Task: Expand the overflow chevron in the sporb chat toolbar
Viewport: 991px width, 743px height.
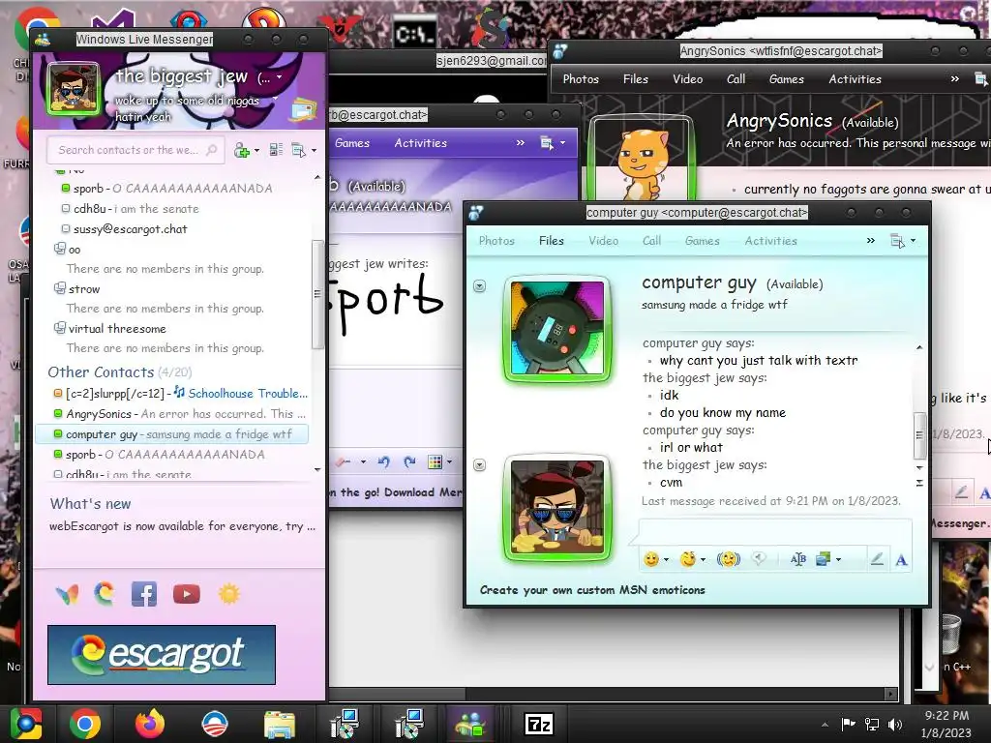Action: (x=520, y=143)
